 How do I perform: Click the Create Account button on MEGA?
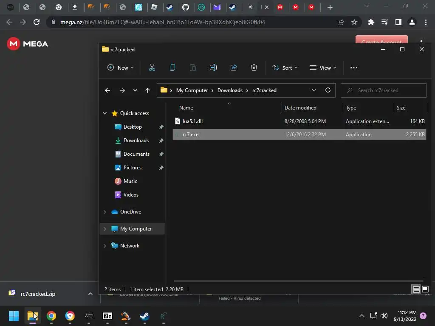tap(381, 39)
